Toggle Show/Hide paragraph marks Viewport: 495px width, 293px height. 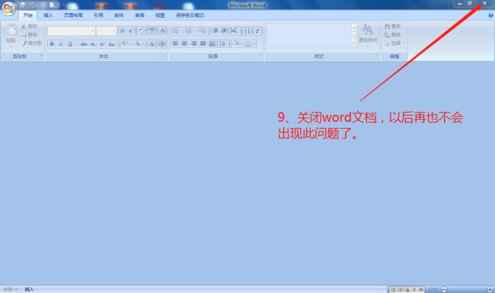click(257, 30)
